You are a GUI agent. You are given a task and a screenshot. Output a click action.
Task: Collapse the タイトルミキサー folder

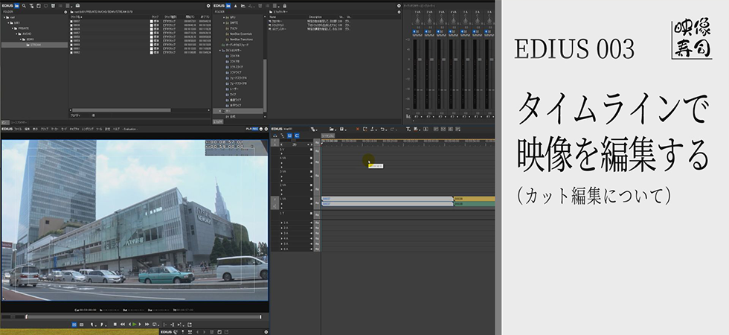tap(220, 51)
